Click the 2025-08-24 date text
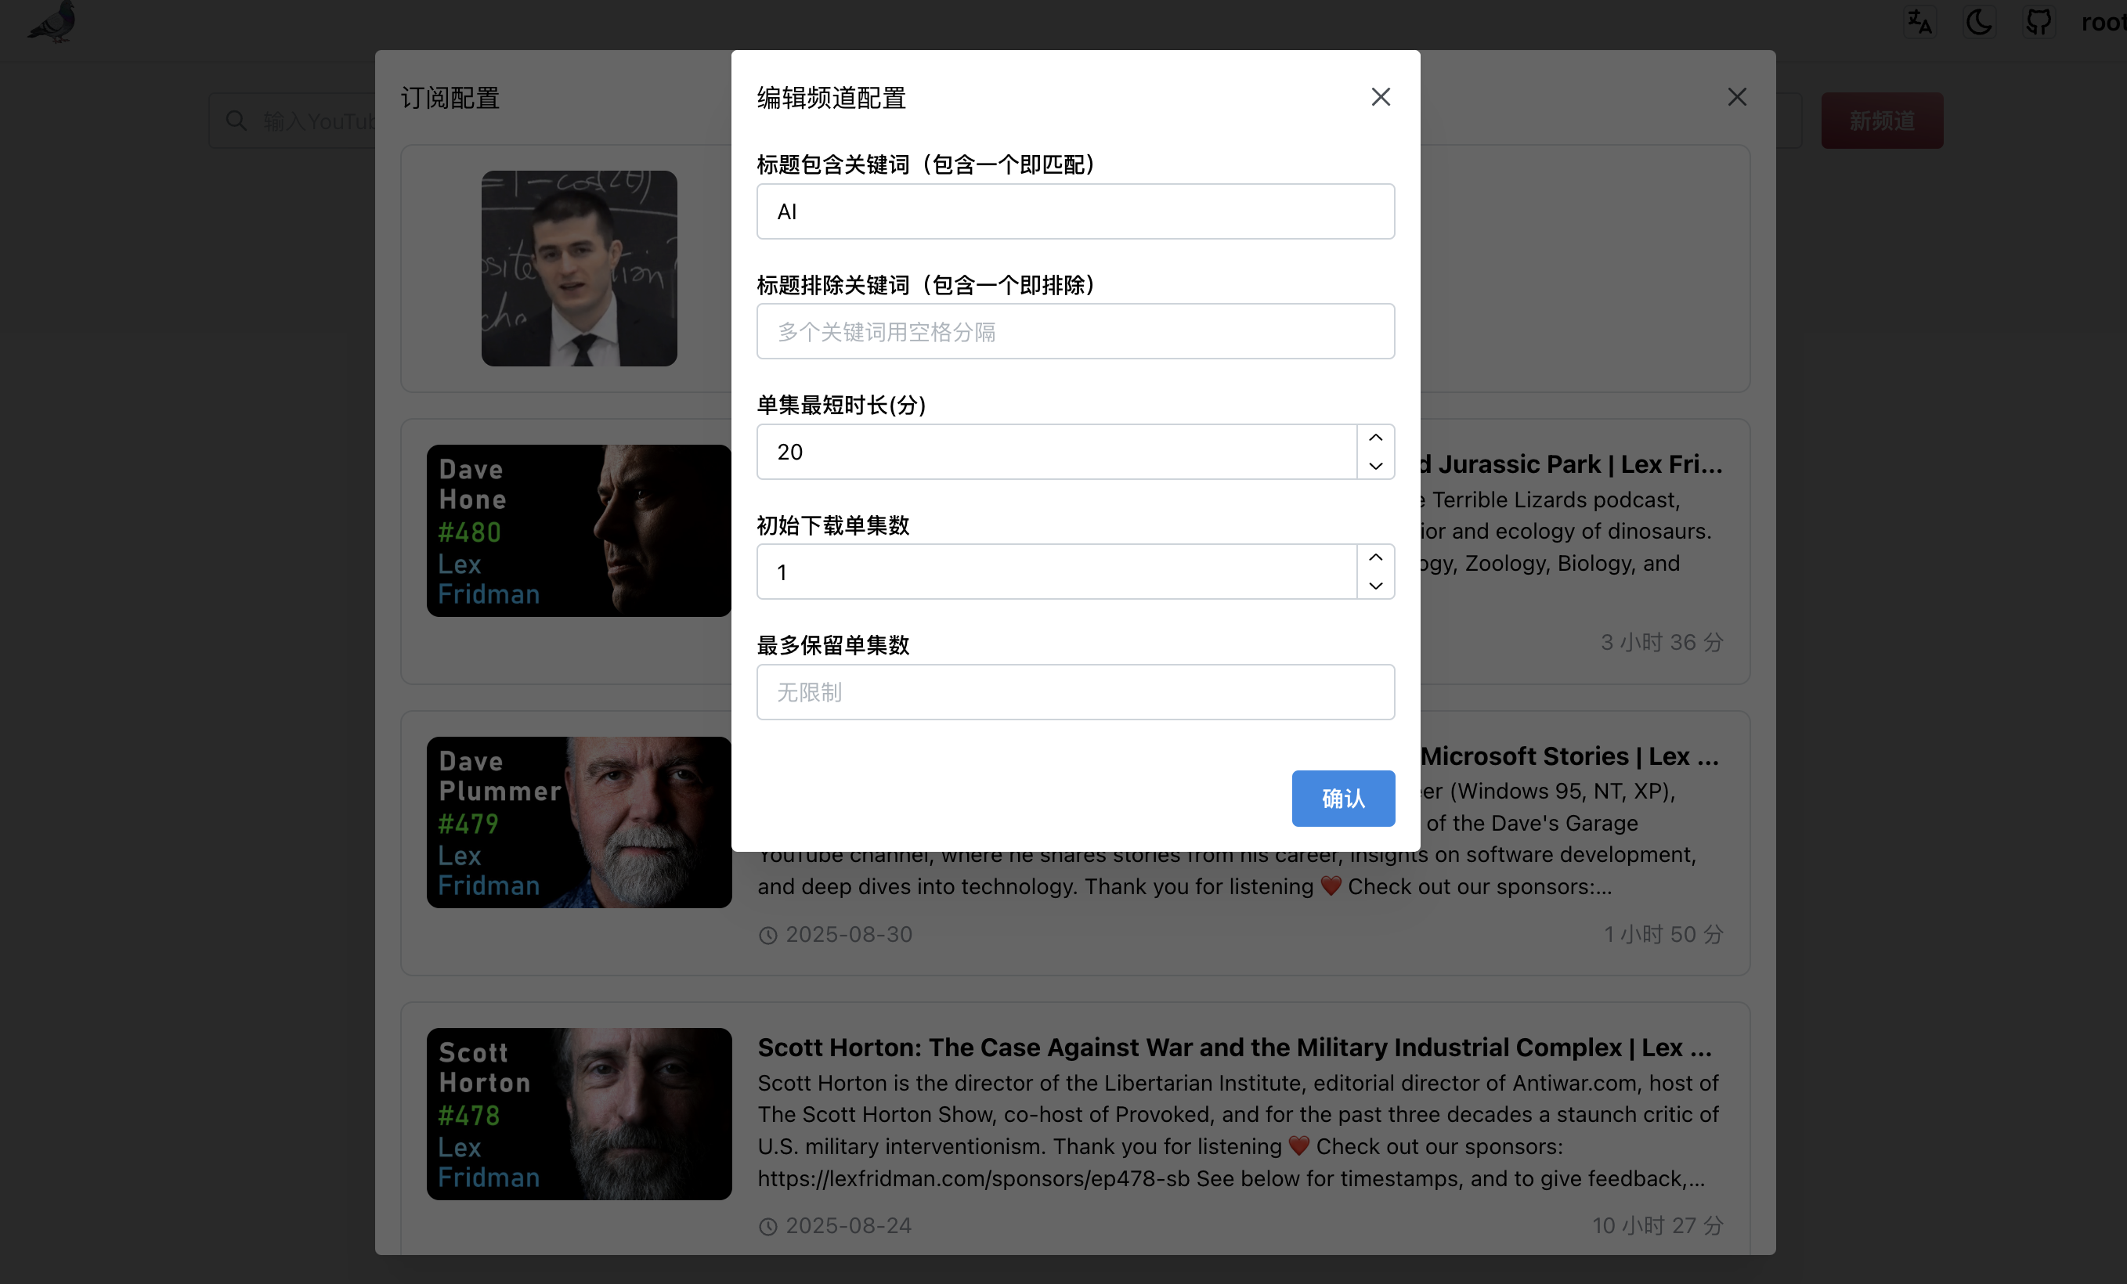Viewport: 2127px width, 1284px height. (x=849, y=1226)
